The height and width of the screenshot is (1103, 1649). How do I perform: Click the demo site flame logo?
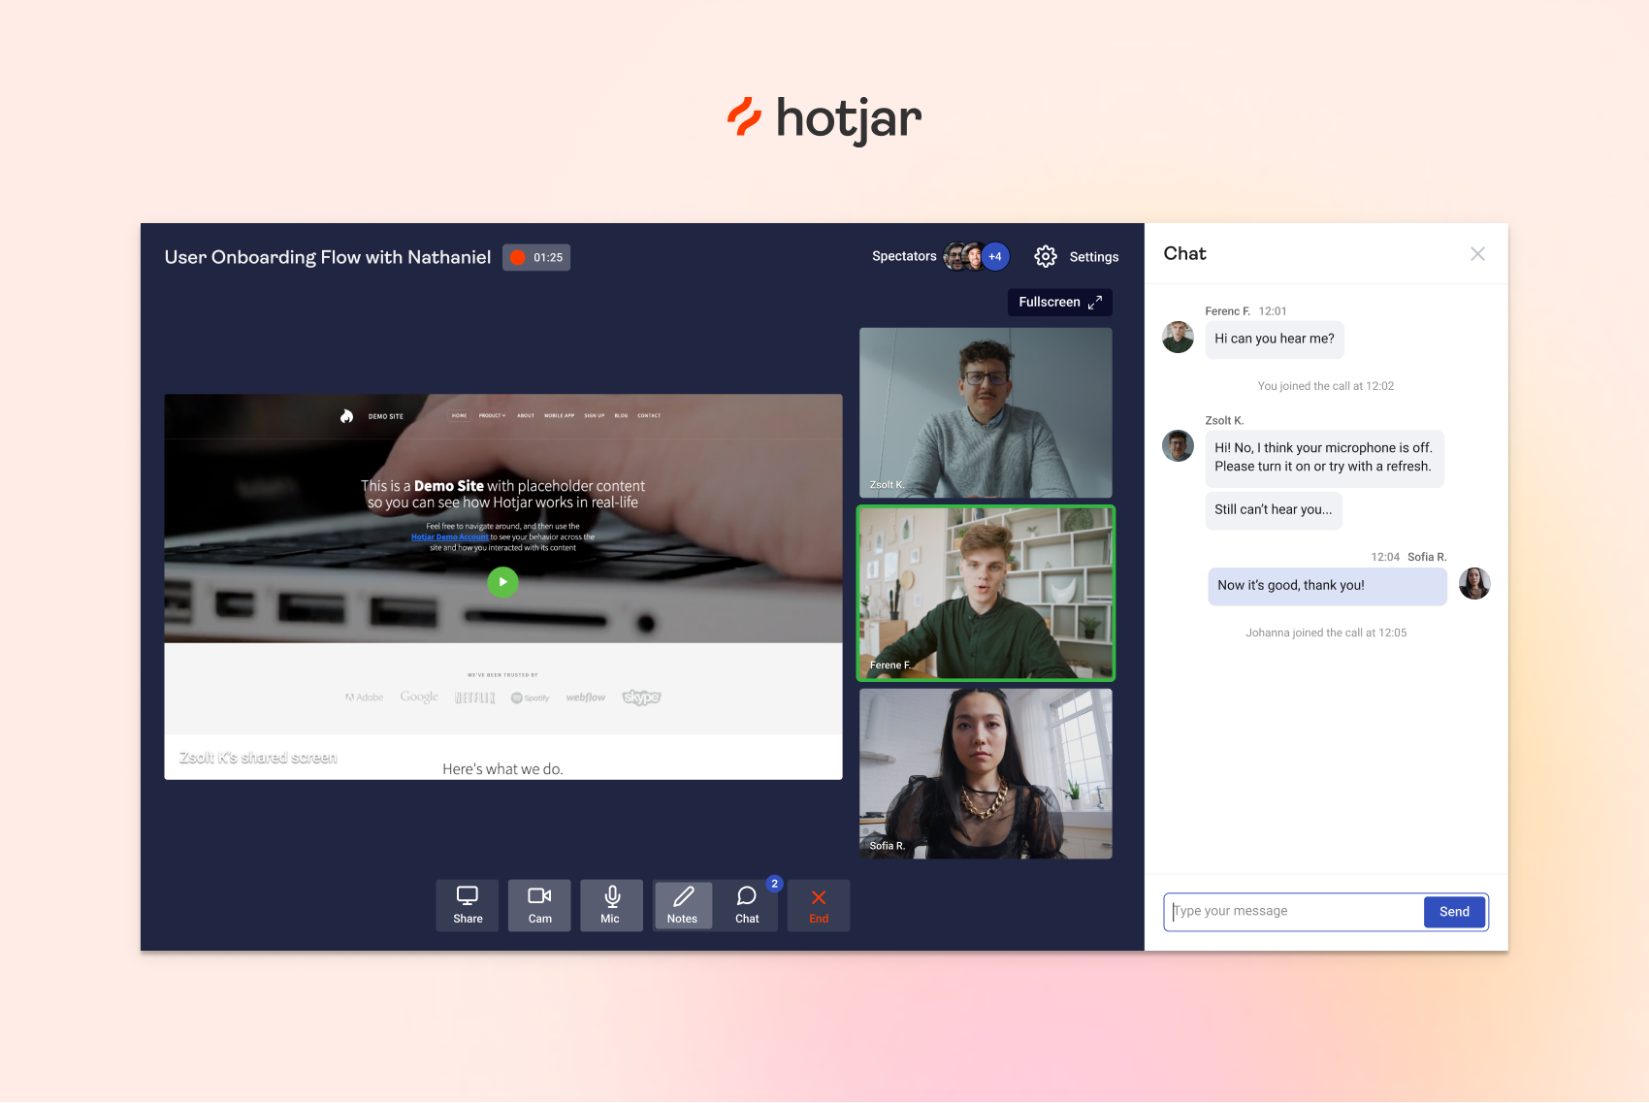346,416
